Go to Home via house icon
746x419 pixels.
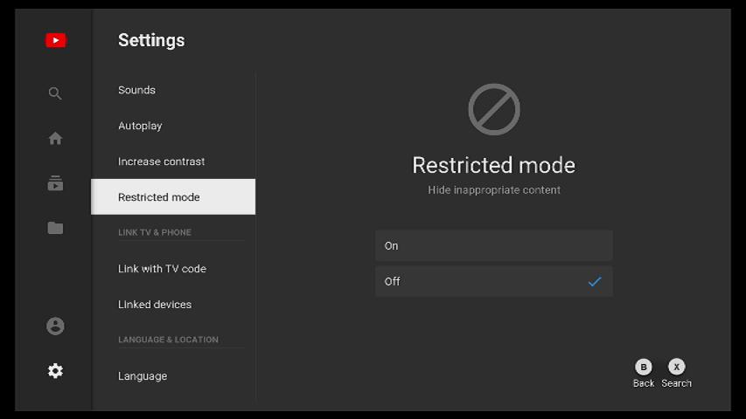55,138
